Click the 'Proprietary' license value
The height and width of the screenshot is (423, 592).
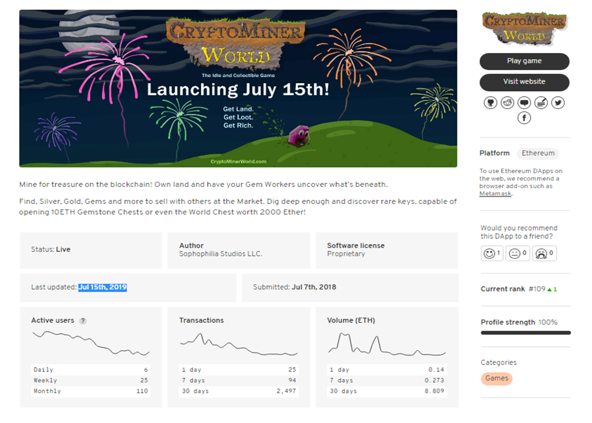[x=346, y=254]
